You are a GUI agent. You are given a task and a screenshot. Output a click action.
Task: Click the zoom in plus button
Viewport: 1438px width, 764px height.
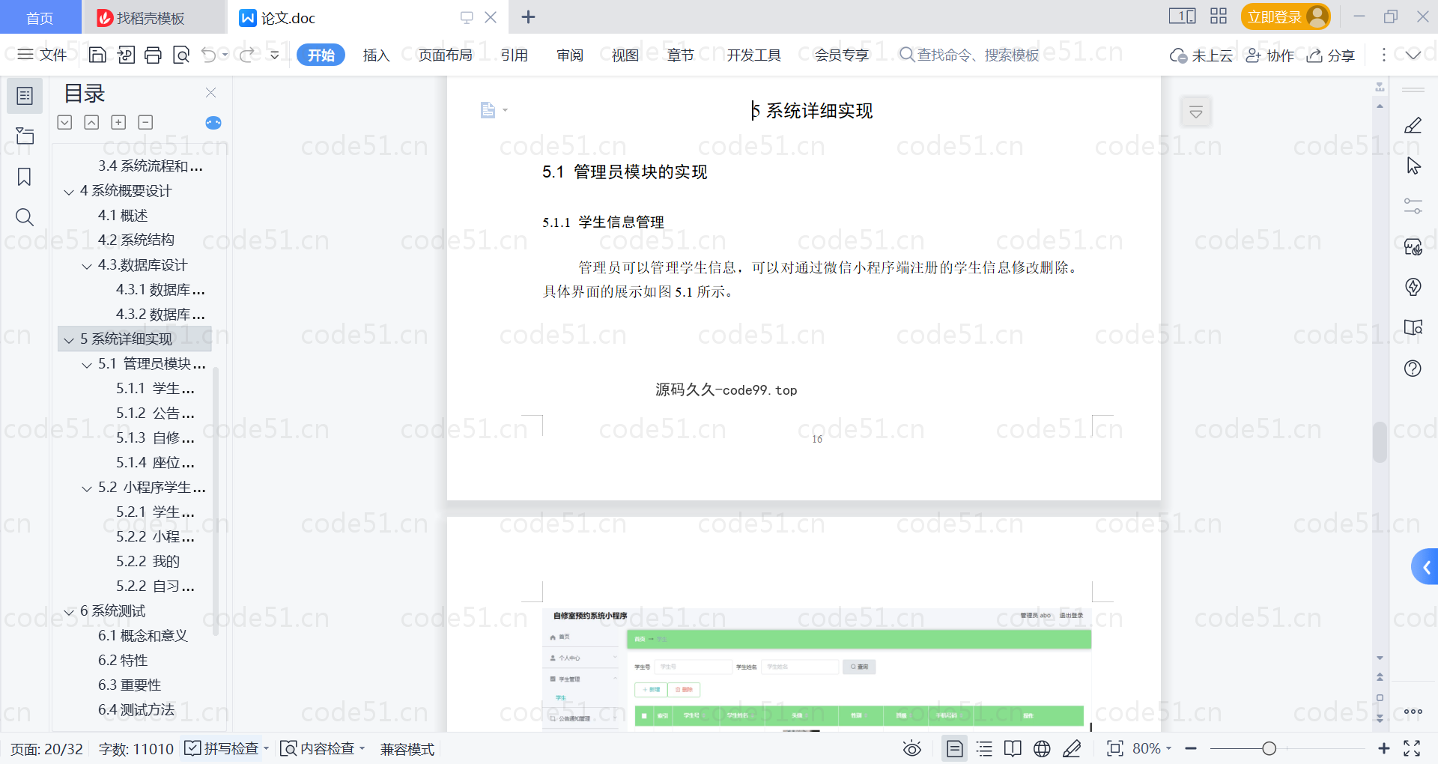click(1384, 748)
